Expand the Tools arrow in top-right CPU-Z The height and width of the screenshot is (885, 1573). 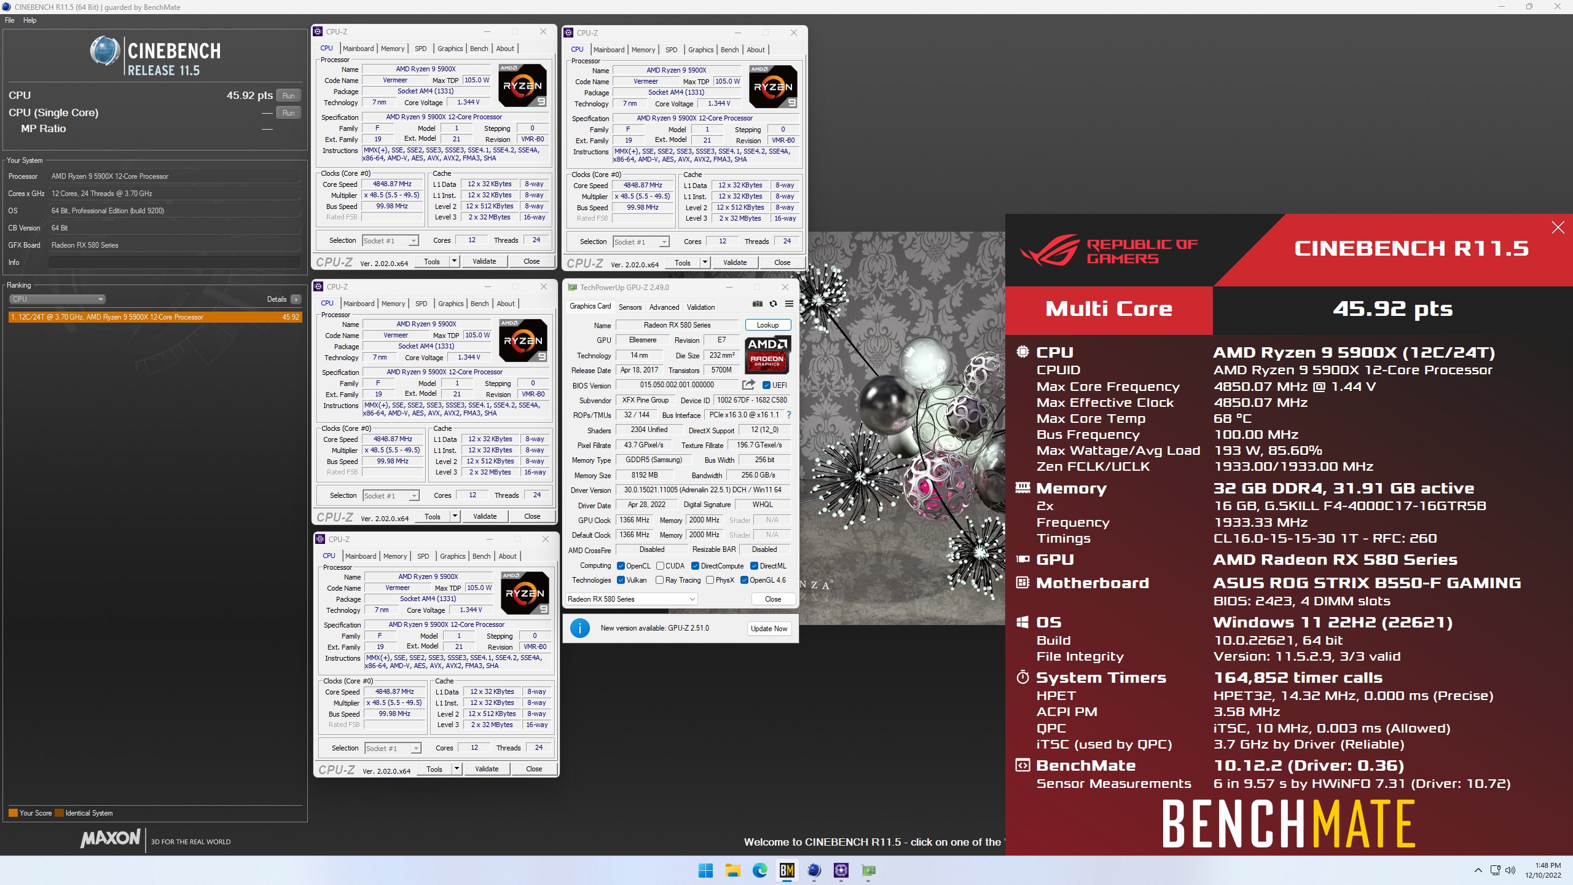tap(705, 262)
